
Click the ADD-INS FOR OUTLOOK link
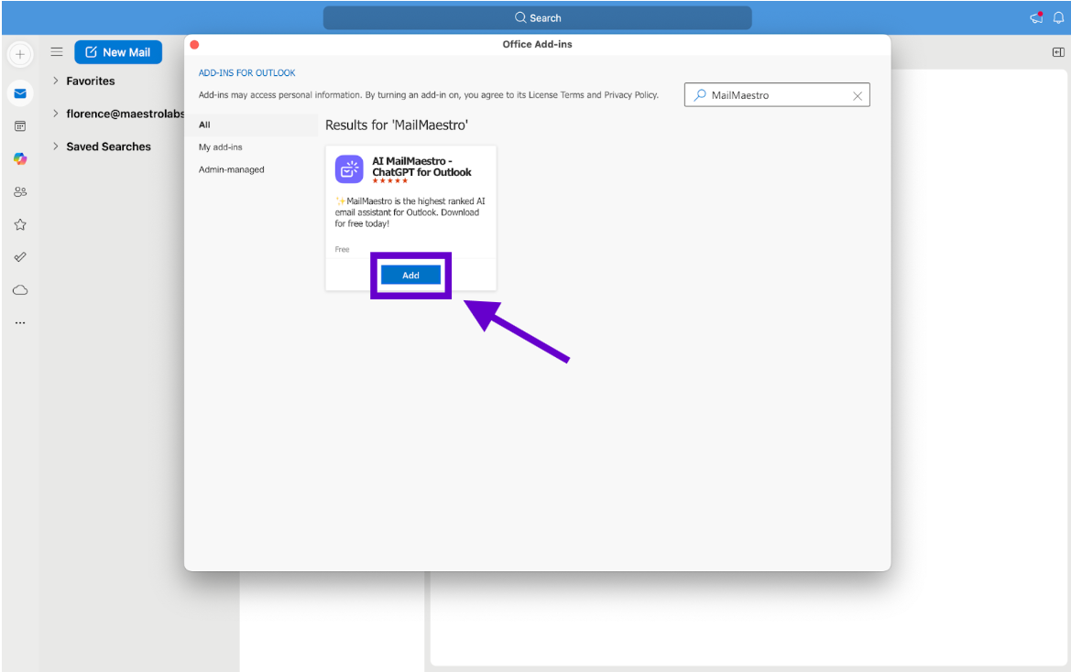pyautogui.click(x=246, y=73)
